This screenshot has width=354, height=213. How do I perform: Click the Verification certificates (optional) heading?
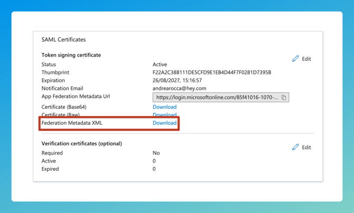[x=81, y=144]
